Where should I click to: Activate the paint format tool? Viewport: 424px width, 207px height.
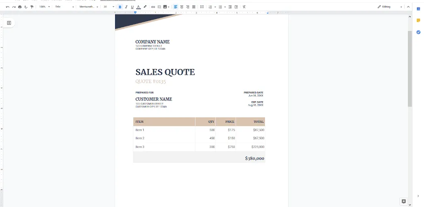(x=32, y=7)
